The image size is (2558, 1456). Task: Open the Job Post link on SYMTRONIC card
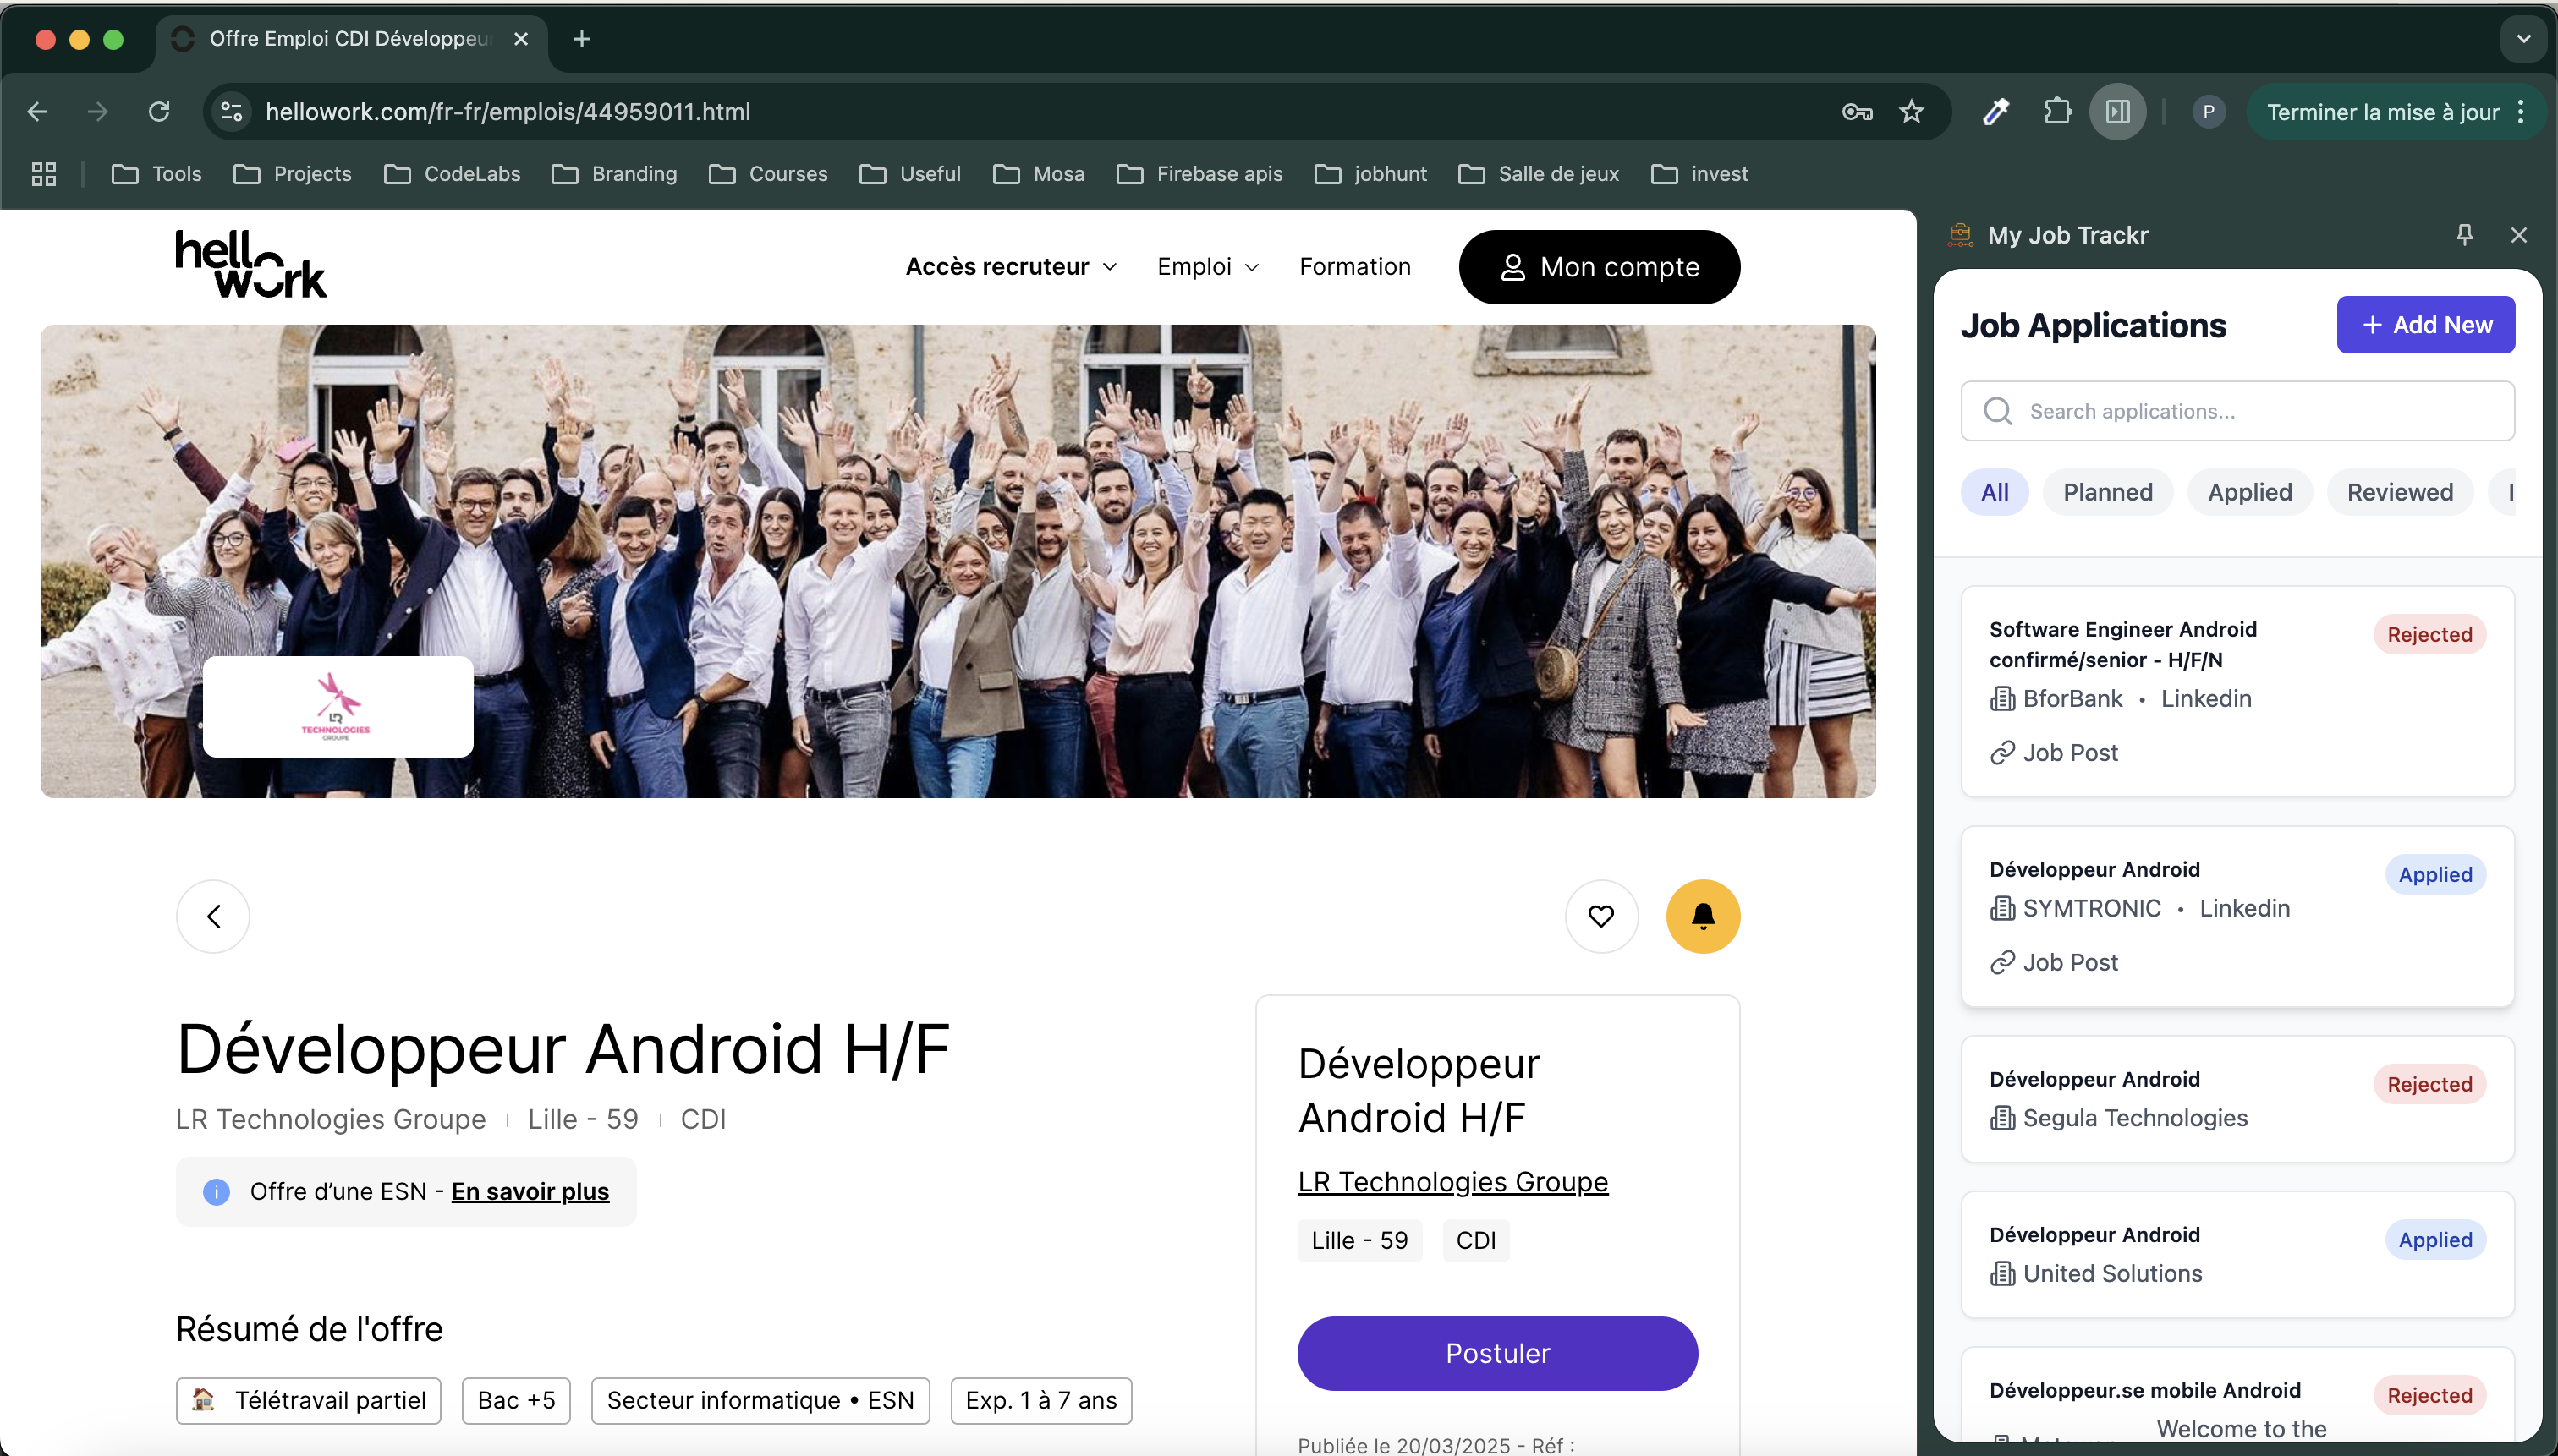pyautogui.click(x=2070, y=961)
